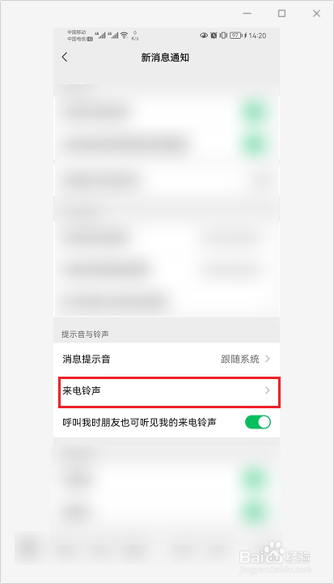
Task: Maximize the emulator window
Action: click(282, 14)
